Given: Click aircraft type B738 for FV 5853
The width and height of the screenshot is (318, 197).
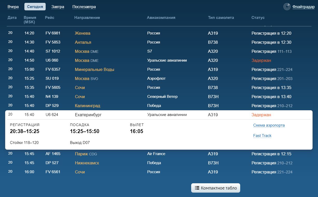Looking at the screenshot, I should [x=213, y=42].
